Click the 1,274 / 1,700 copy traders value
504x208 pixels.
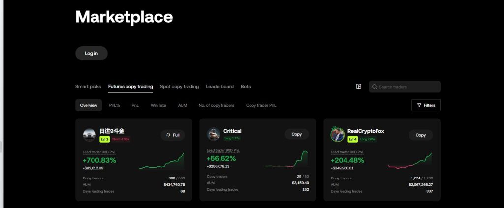422,178
